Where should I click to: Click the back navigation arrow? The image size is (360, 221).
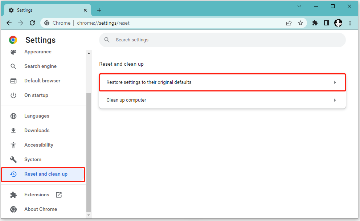[9, 23]
